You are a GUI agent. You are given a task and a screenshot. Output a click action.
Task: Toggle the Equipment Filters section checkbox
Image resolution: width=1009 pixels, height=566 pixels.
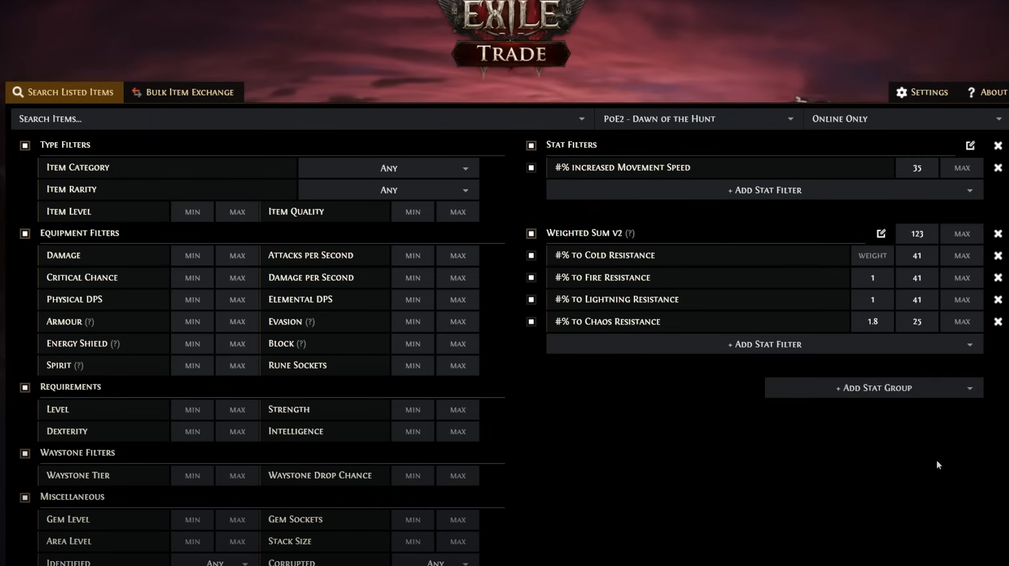[25, 233]
